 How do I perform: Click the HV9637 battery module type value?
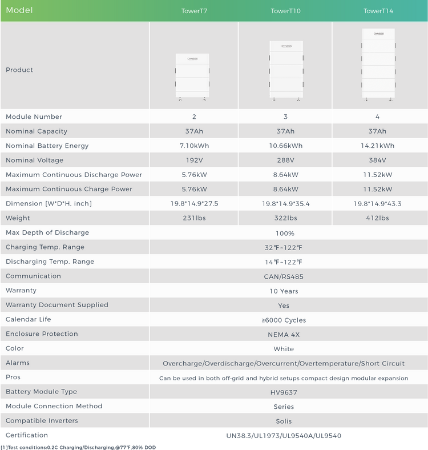[284, 392]
